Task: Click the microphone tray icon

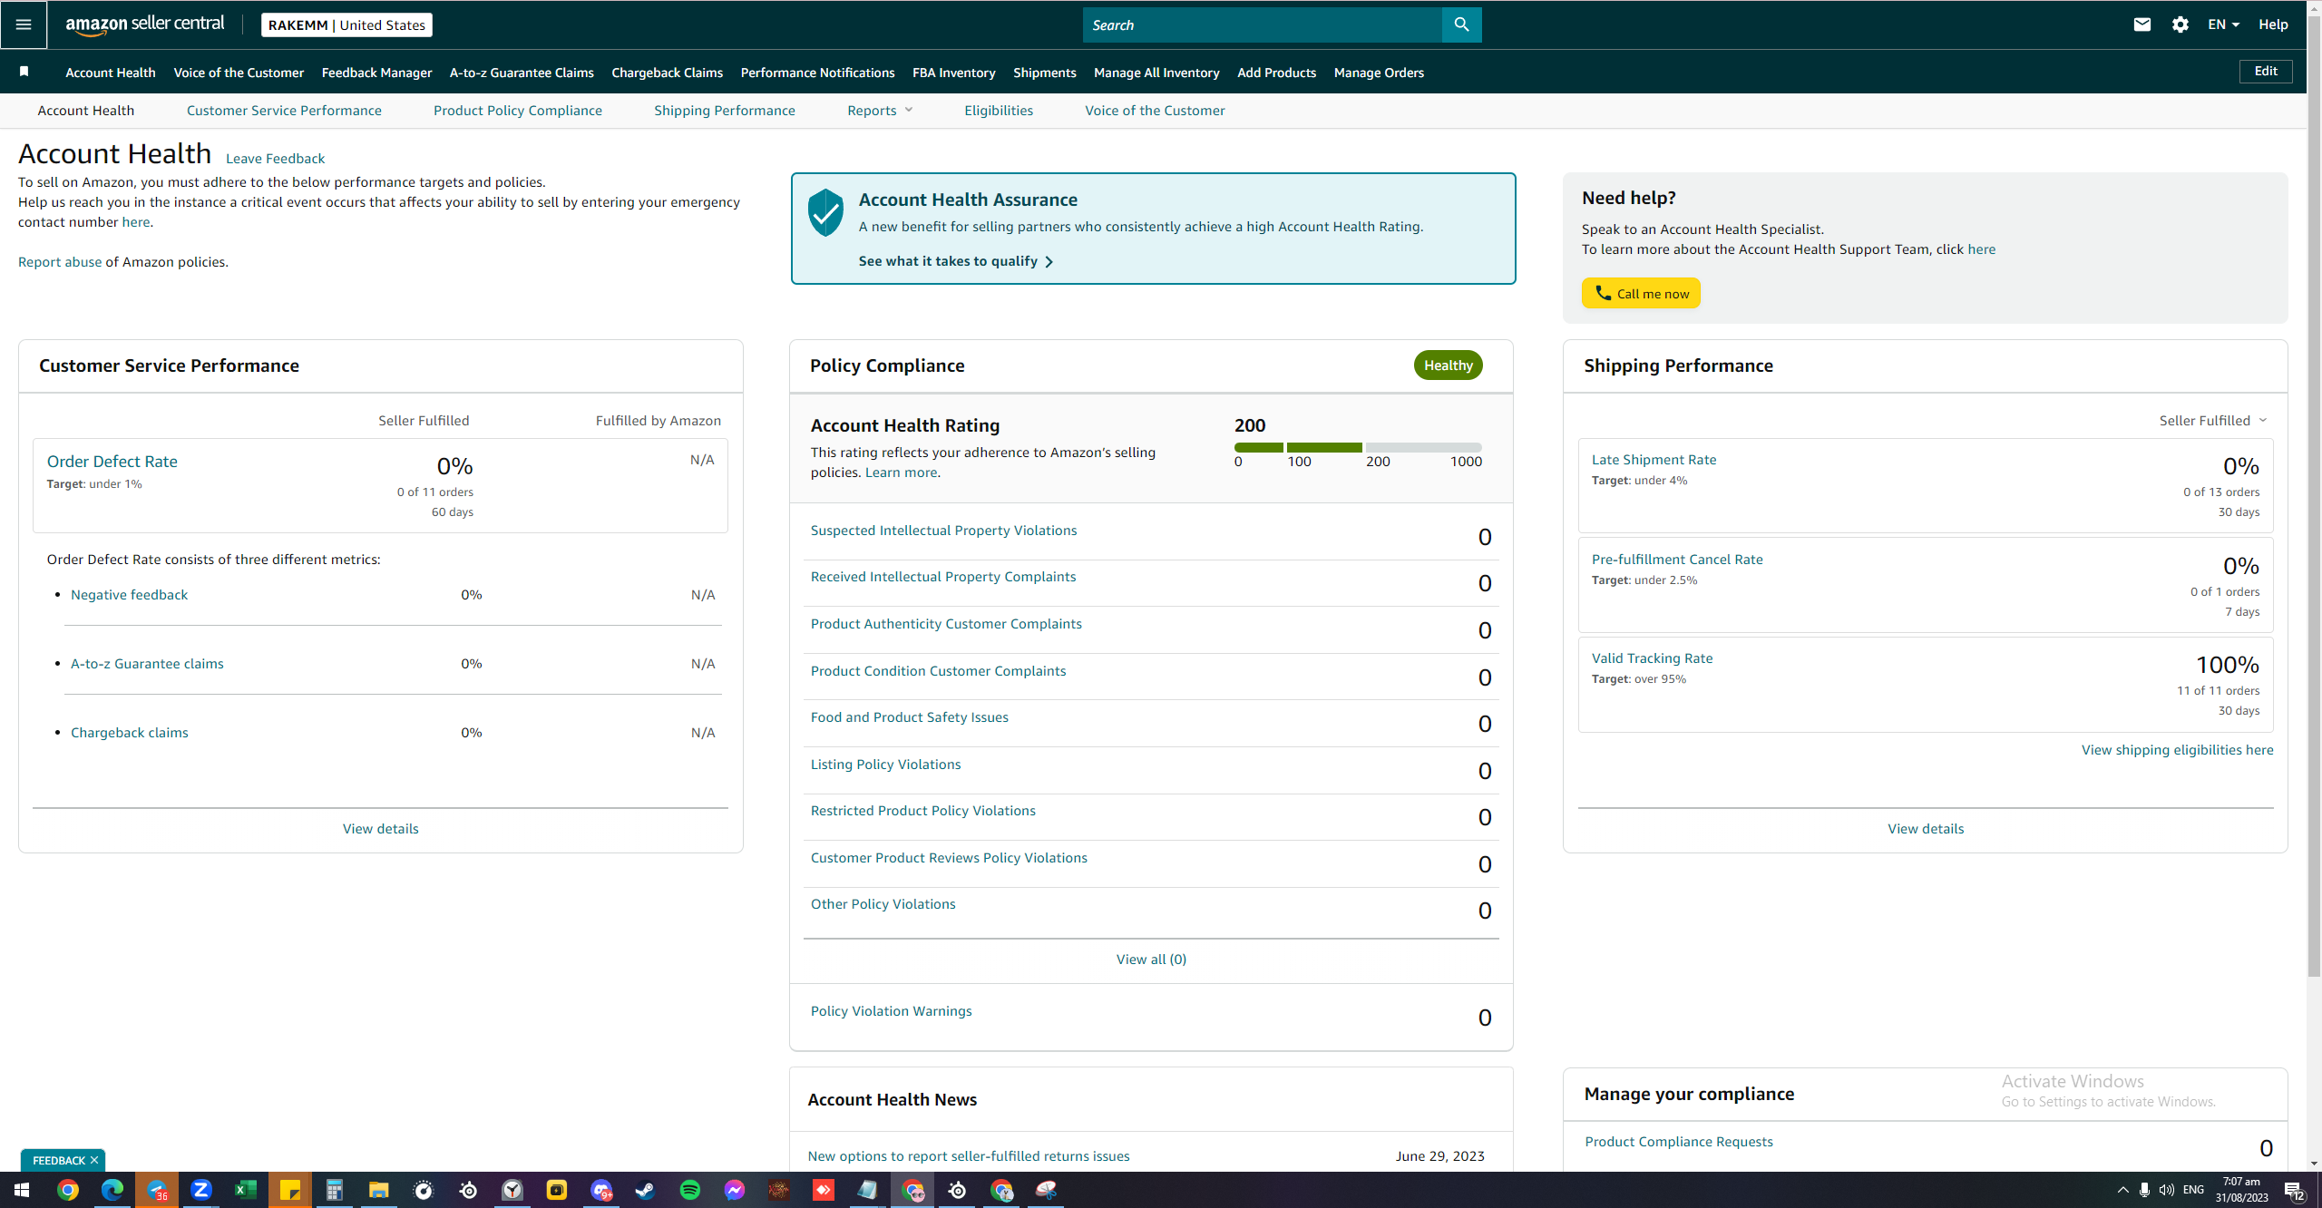Action: (x=2144, y=1190)
